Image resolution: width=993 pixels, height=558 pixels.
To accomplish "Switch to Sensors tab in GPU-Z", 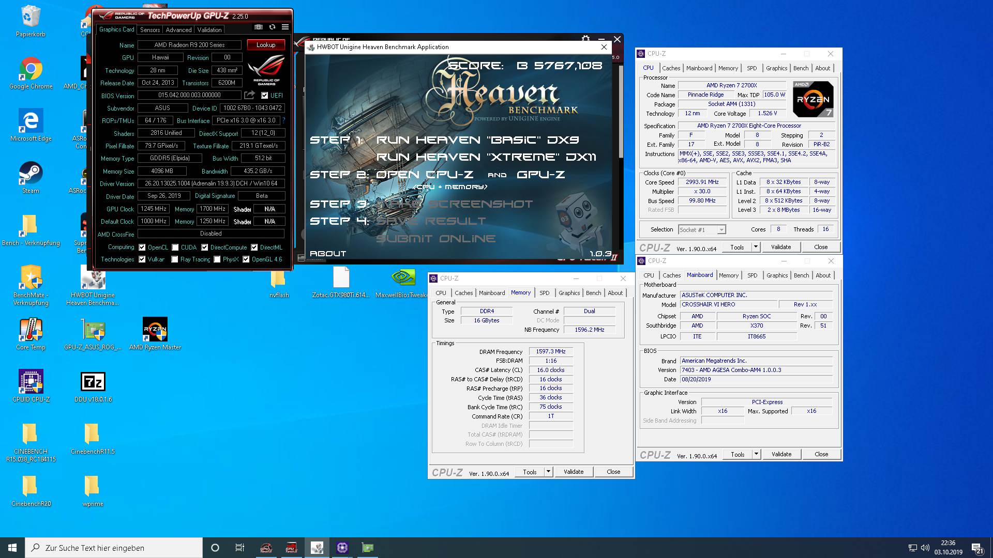I will (x=150, y=30).
